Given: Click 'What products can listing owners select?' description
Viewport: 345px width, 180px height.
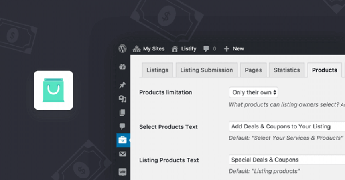Looking at the screenshot, I should pos(284,104).
